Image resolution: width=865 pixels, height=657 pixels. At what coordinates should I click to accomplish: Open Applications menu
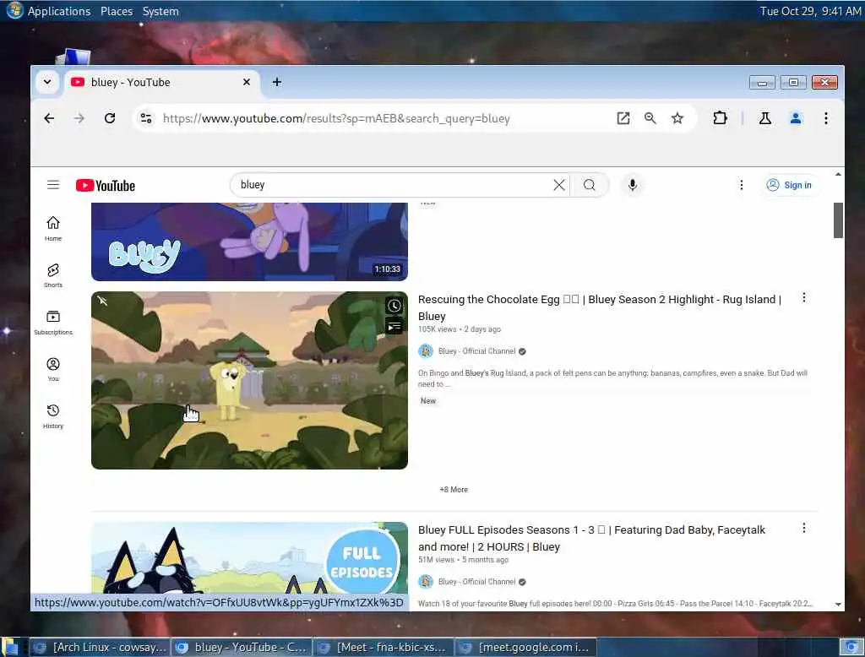[59, 11]
